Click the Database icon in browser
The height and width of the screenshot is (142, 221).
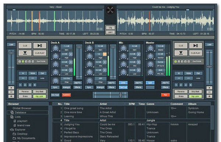tap(12, 112)
